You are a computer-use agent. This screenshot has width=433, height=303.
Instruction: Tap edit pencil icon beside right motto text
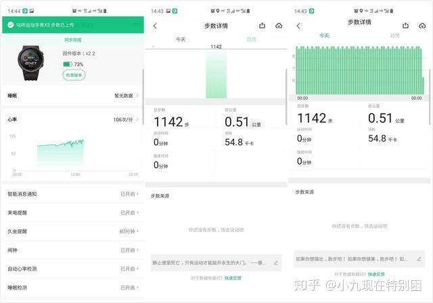click(419, 259)
